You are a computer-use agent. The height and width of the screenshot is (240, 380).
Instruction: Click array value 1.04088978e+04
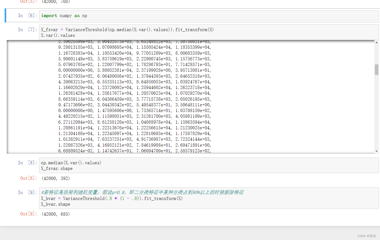coord(154,122)
